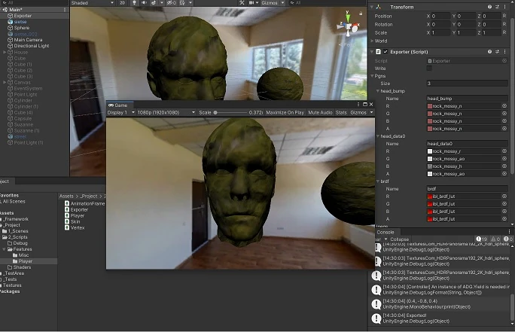Toggle the Write checkbox
Image resolution: width=515 pixels, height=332 pixels.
tap(429, 68)
